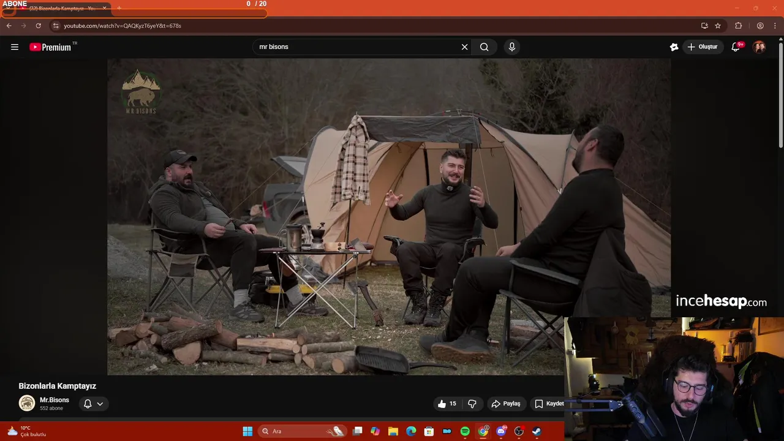Bookmark this page with the star icon

(718, 26)
